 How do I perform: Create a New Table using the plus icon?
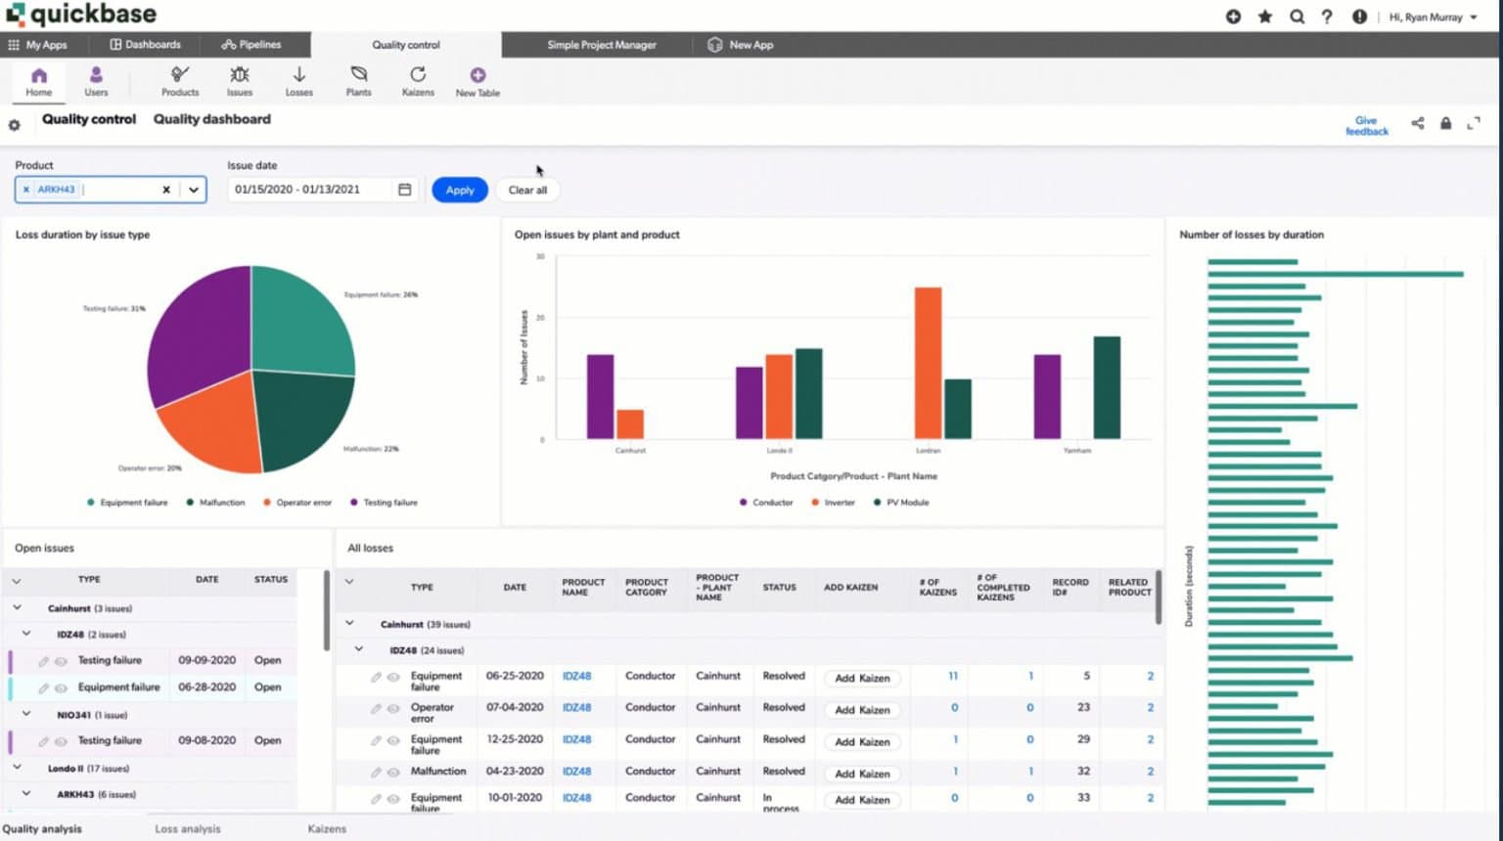point(477,74)
